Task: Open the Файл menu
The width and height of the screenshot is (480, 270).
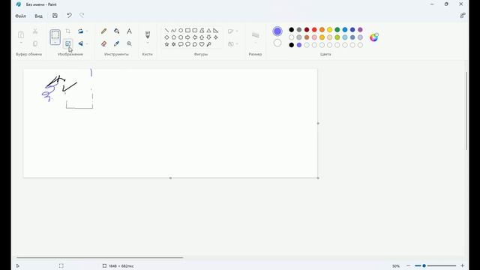Action: (x=20, y=16)
